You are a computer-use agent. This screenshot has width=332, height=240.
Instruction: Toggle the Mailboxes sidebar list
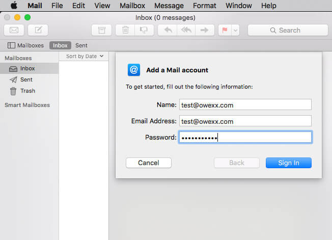[26, 45]
